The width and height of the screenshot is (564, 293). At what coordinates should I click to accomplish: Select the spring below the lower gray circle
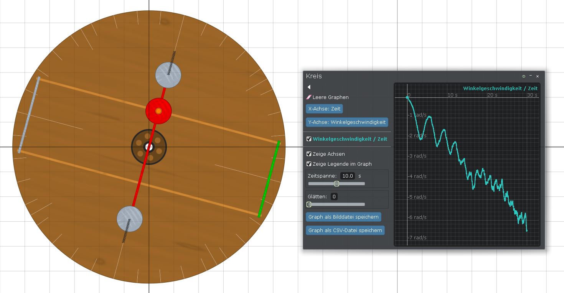click(x=127, y=230)
